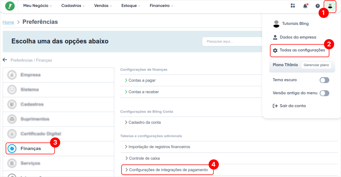Open the help question mark icon
This screenshot has height=177, width=341.
coord(317,6)
